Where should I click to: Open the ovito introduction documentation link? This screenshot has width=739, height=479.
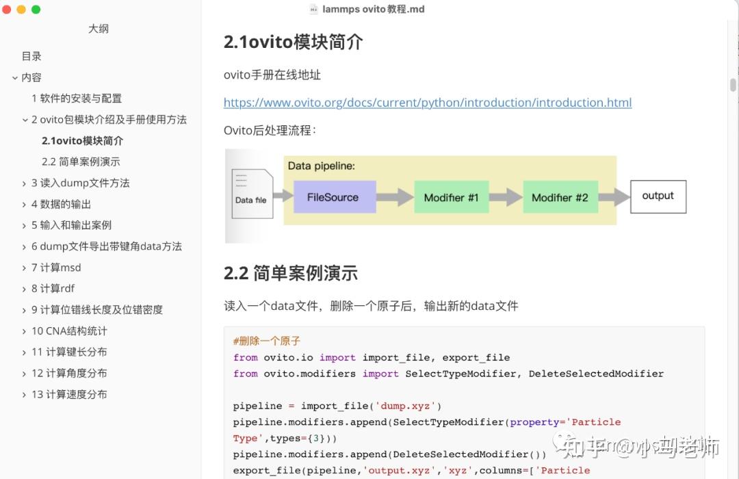tap(427, 102)
